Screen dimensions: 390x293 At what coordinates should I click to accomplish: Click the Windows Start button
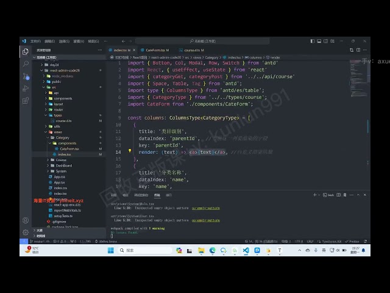click(111, 250)
